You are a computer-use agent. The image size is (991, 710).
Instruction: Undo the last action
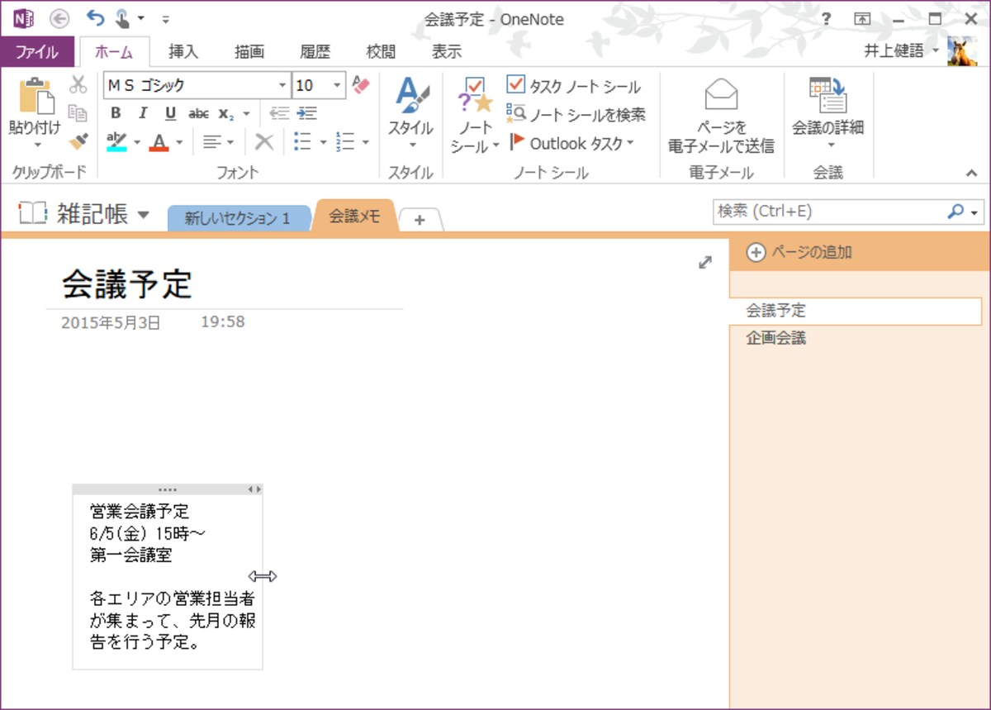click(x=96, y=18)
